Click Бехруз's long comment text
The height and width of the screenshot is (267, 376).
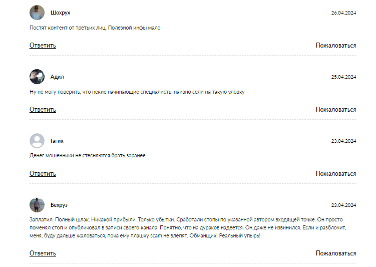[190, 227]
